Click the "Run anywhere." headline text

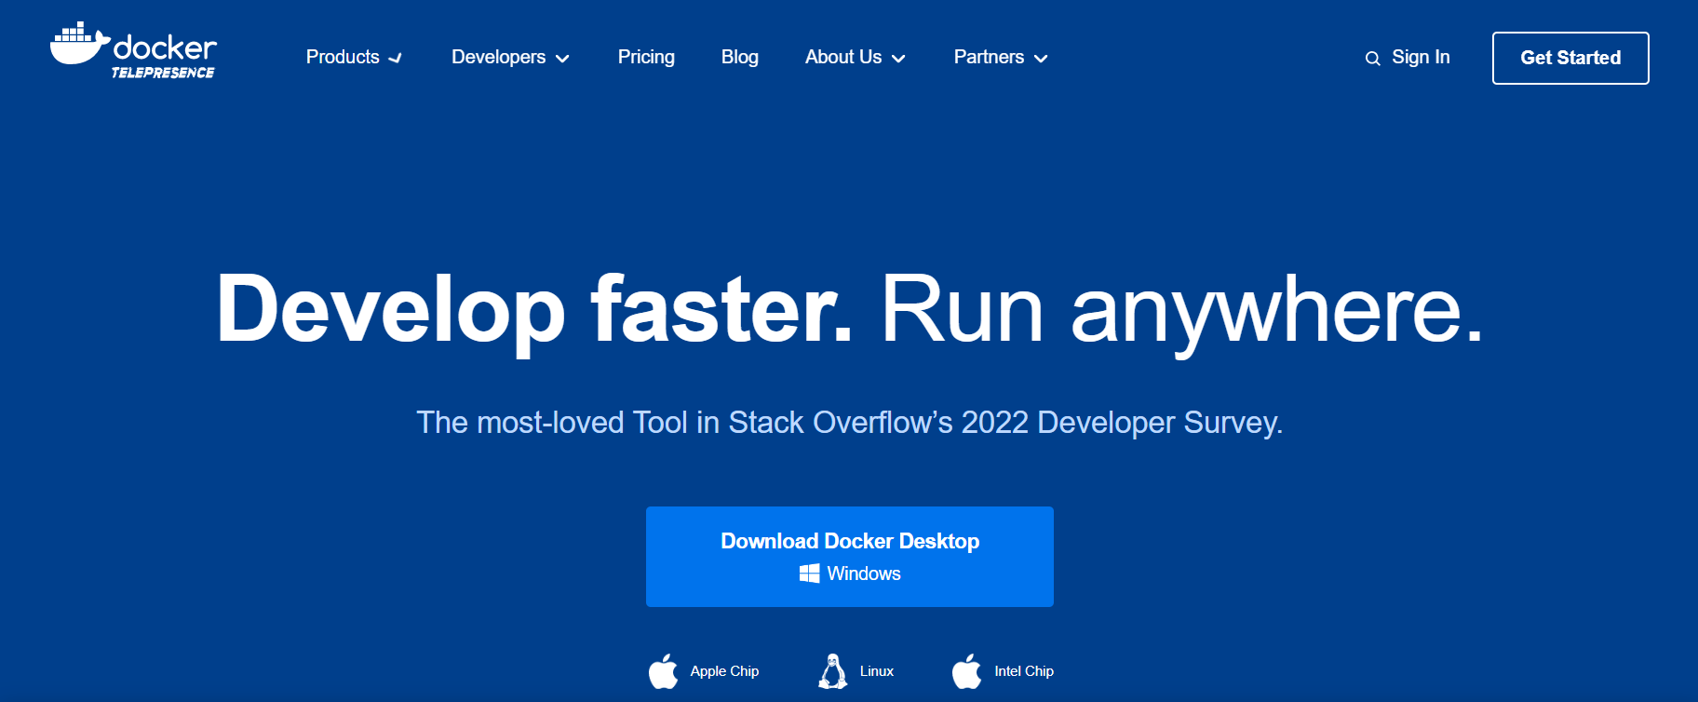coord(1181,311)
